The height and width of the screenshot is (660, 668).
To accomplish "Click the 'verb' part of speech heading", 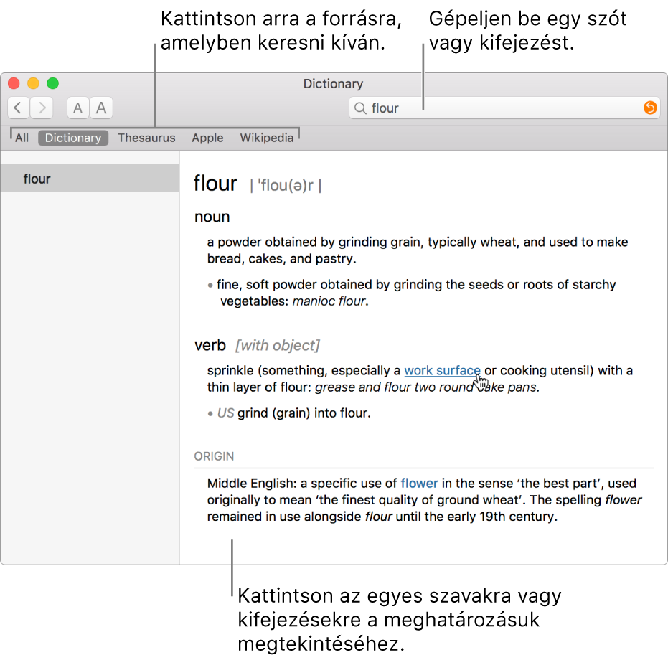I will point(210,345).
